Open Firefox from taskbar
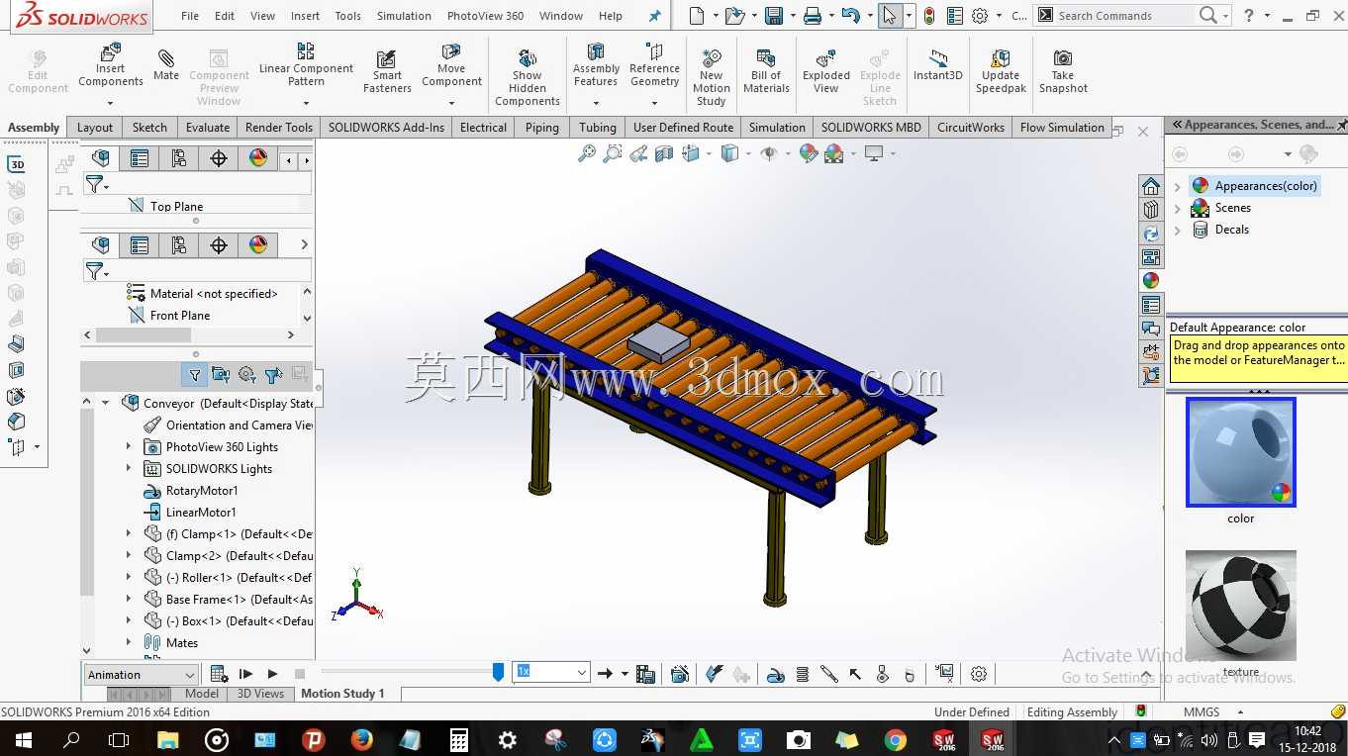Screen dimensions: 1348x756 (x=361, y=739)
